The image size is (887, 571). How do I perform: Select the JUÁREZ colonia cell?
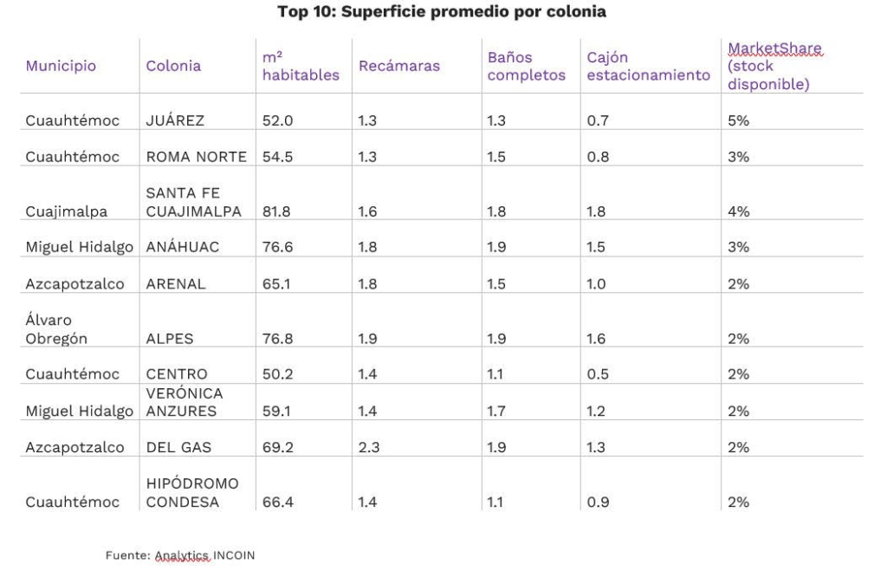coord(175,121)
